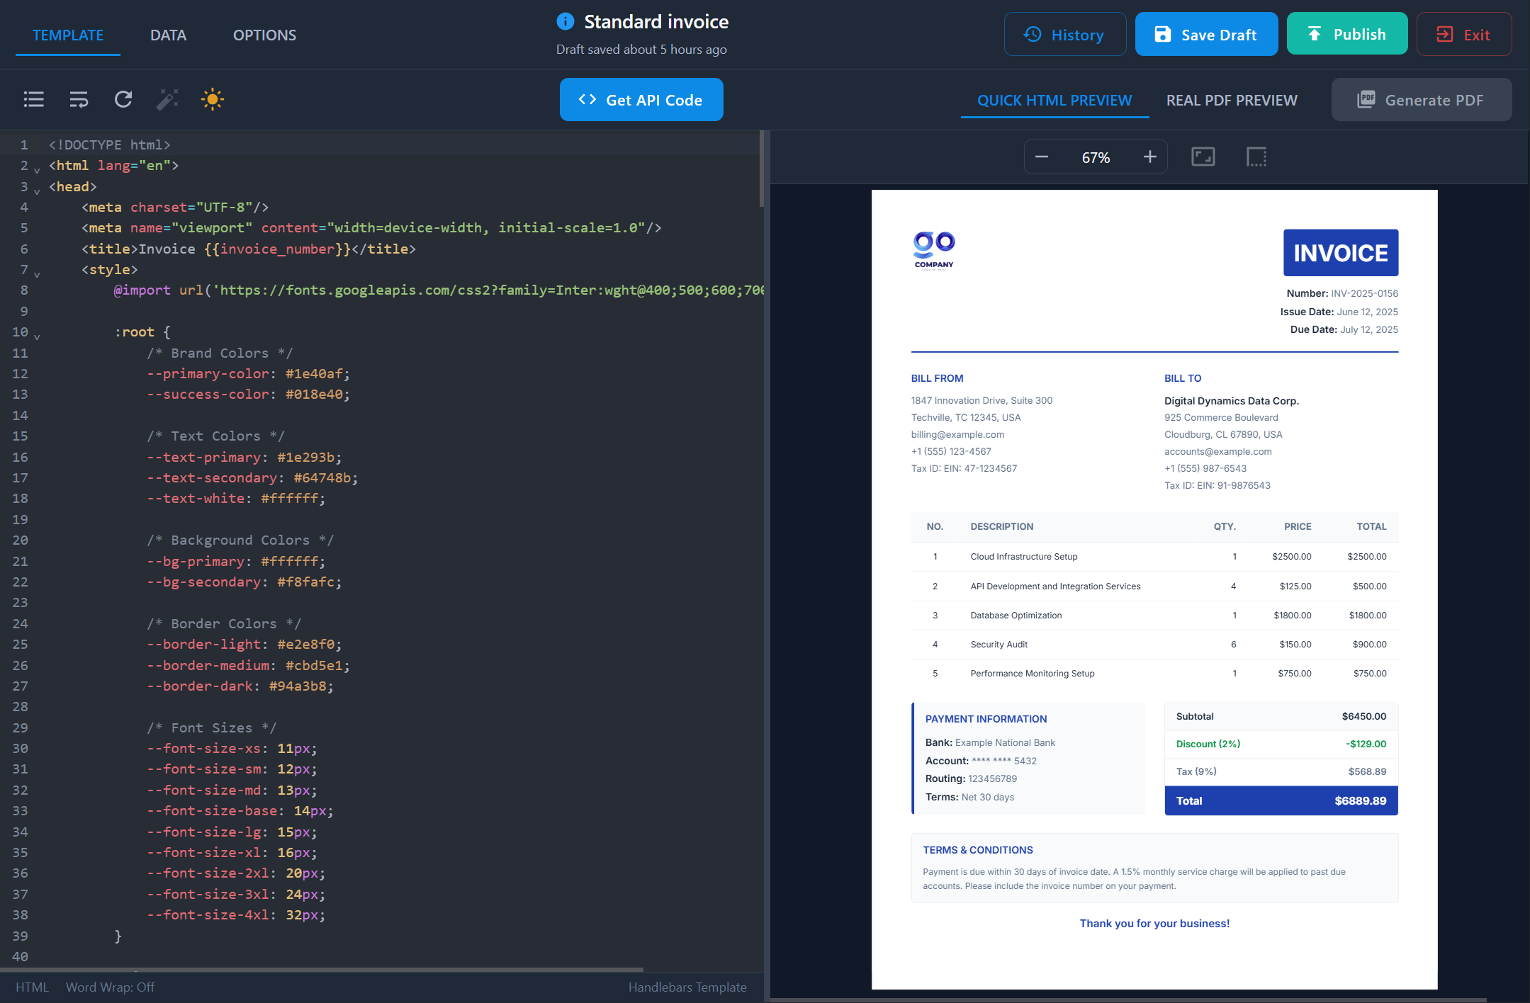Toggle page margins display in preview toolbar
Viewport: 1530px width, 1003px height.
point(1256,157)
